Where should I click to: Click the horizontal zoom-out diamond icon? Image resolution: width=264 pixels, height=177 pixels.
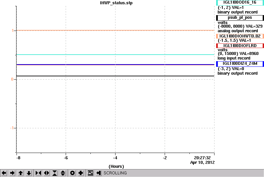point(47,173)
